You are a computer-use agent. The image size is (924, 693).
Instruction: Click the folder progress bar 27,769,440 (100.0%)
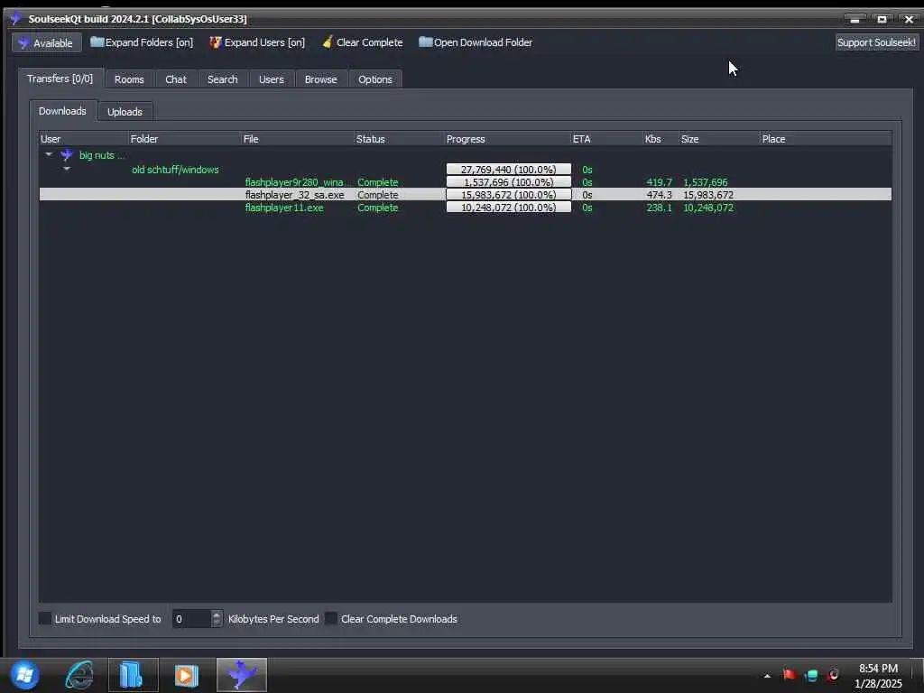coord(509,169)
